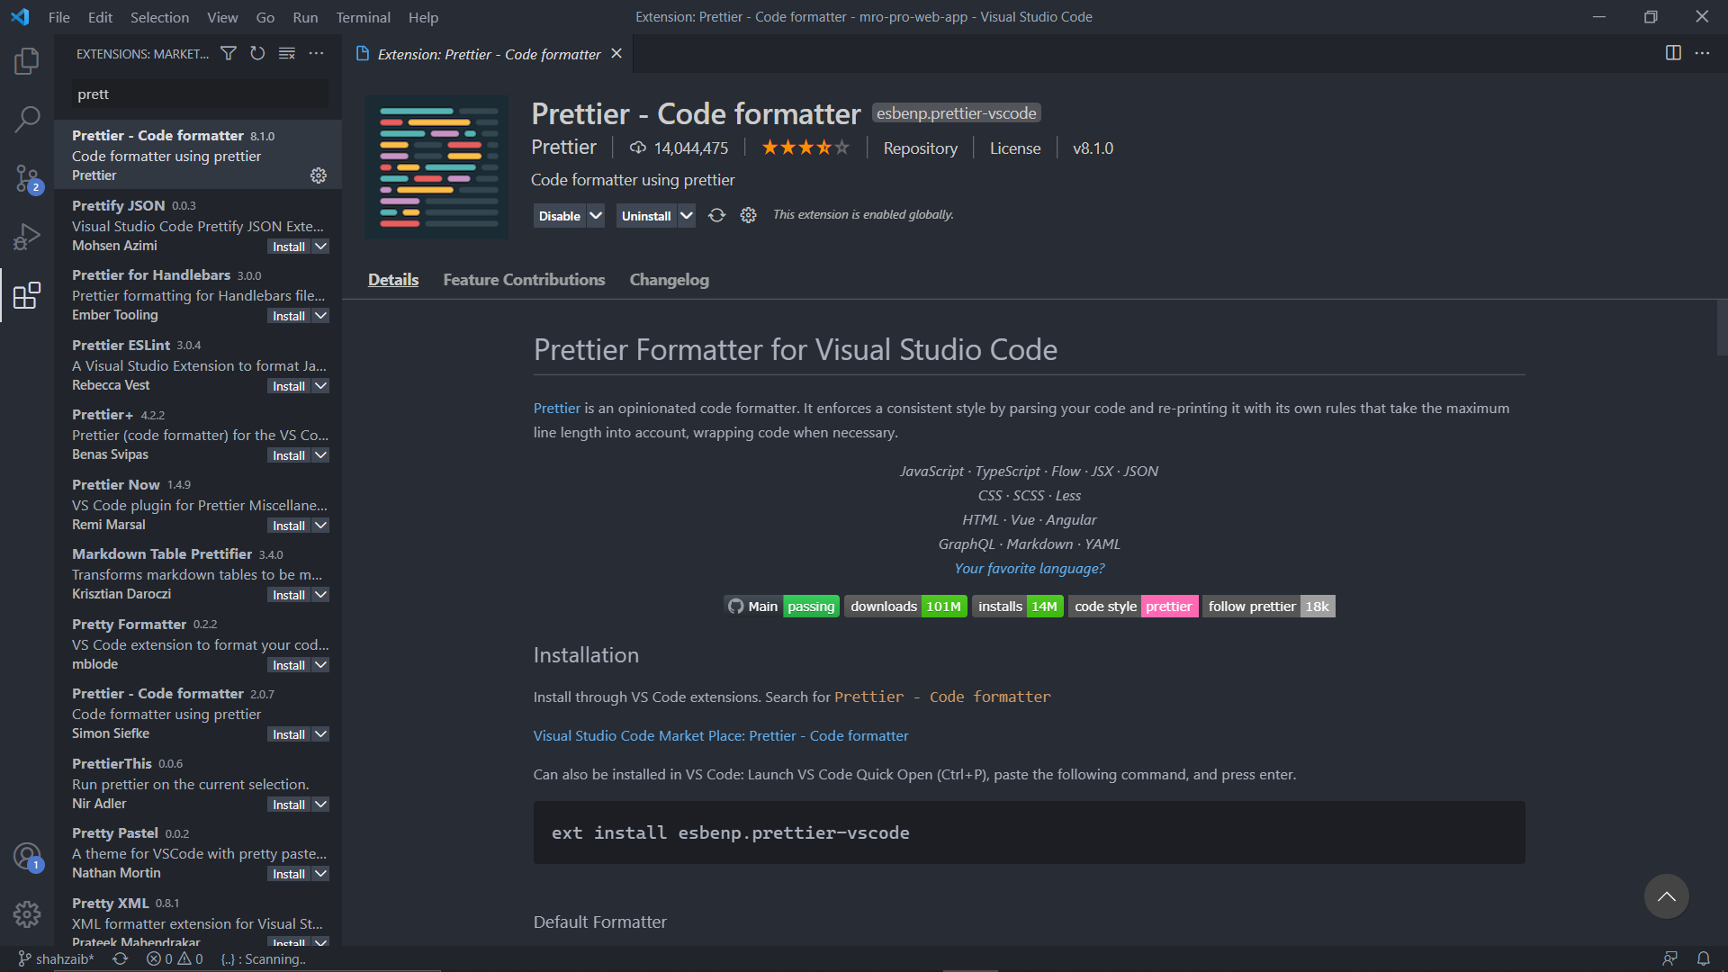1728x972 pixels.
Task: Click the filter extensions funnel icon
Action: tap(229, 54)
